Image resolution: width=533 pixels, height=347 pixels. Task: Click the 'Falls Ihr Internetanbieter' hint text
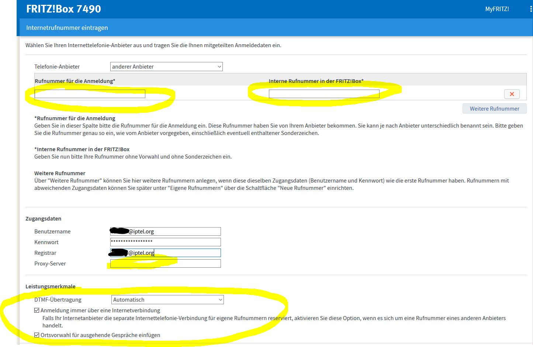pyautogui.click(x=274, y=322)
